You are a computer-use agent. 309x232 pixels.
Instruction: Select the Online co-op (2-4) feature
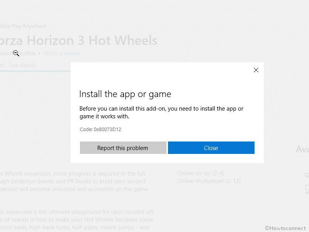200,173
